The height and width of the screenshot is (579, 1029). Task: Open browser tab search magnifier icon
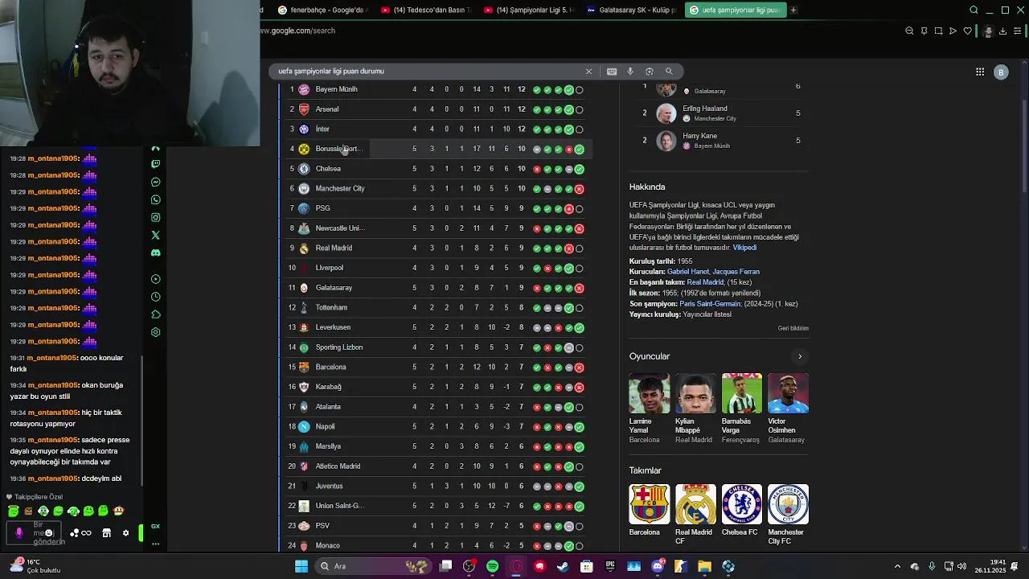974,10
